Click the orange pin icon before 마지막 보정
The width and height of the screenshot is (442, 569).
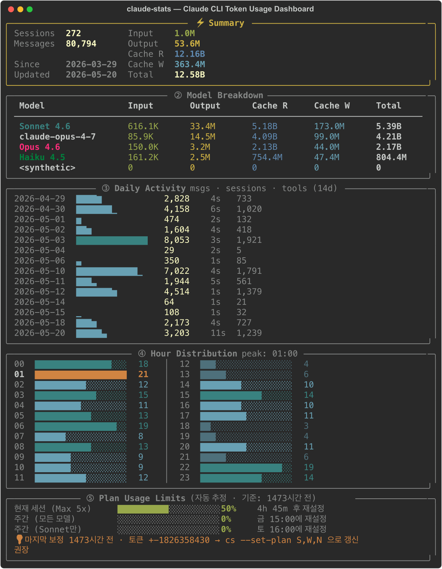click(x=19, y=540)
